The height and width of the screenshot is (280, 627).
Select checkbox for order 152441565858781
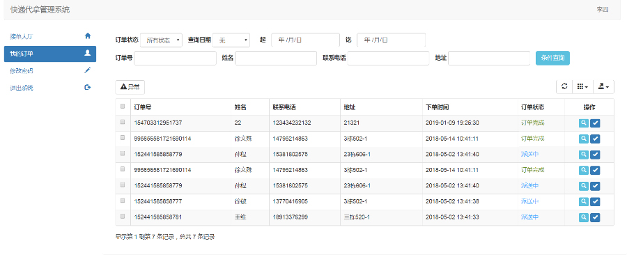point(123,217)
